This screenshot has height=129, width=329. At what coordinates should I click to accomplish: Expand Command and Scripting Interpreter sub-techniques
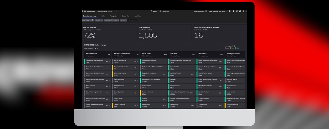(x=194, y=93)
